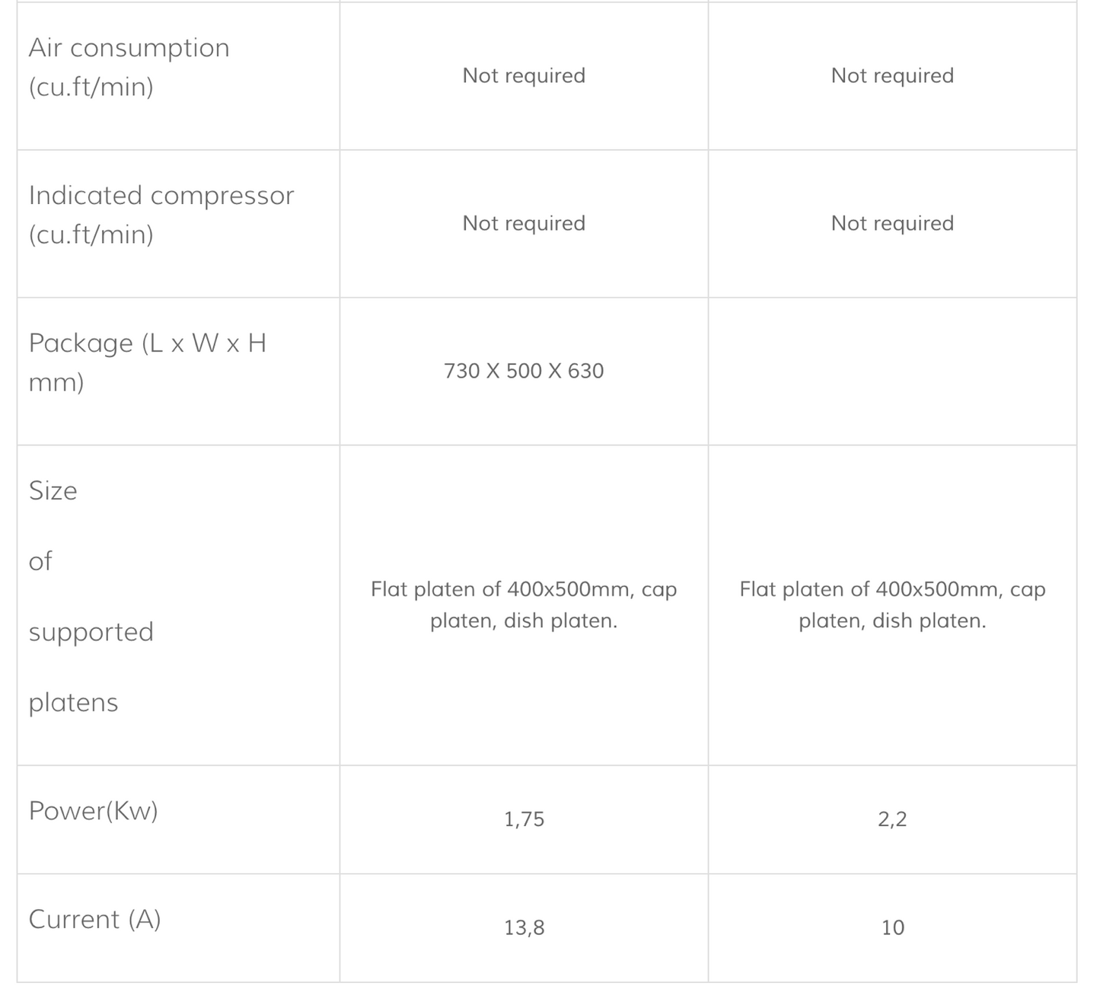1100x986 pixels.
Task: Click the "Air consumption (cu.ft/min)" row label
Action: [129, 67]
